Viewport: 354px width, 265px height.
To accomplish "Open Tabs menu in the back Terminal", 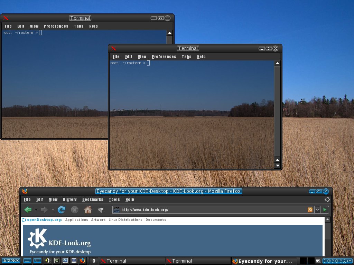I will coord(79,26).
